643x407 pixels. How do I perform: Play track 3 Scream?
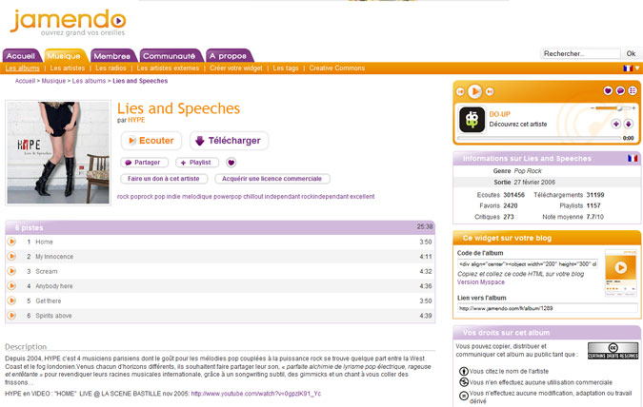click(x=11, y=271)
